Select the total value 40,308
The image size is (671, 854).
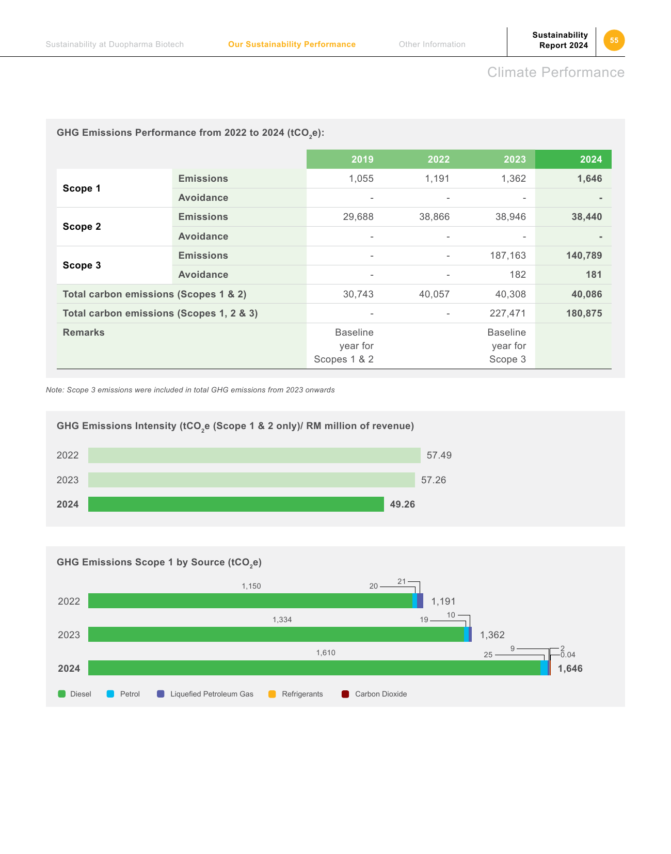point(510,294)
